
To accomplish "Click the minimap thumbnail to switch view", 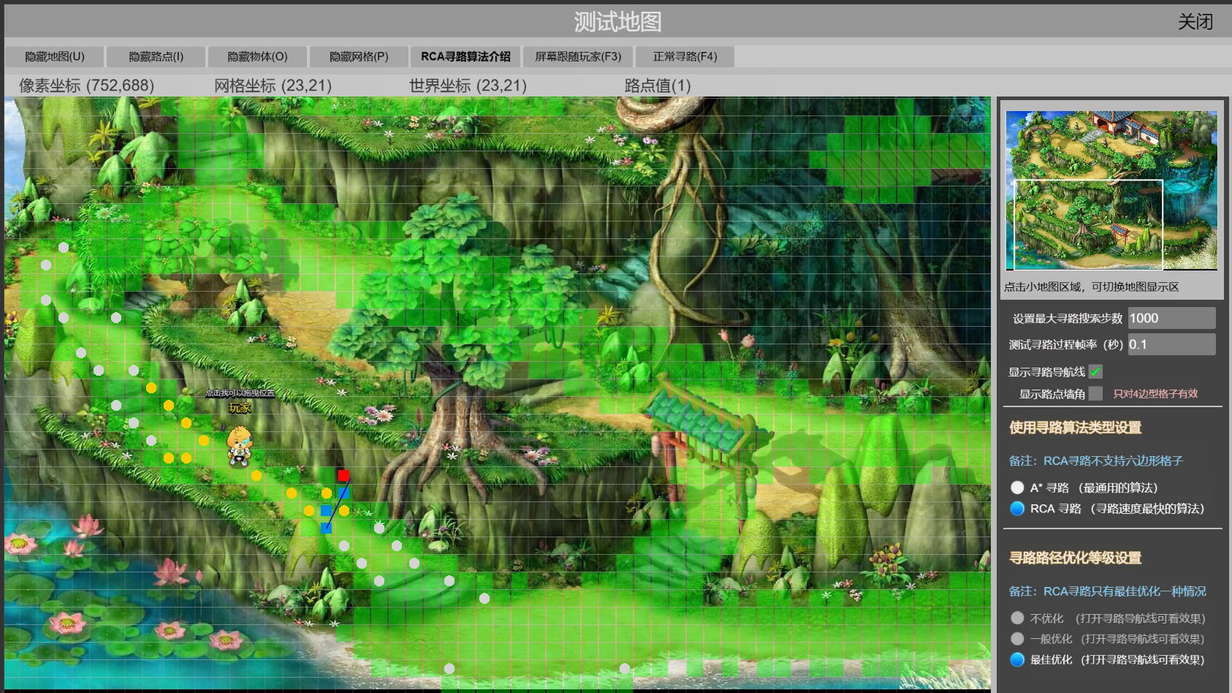I will (x=1111, y=191).
